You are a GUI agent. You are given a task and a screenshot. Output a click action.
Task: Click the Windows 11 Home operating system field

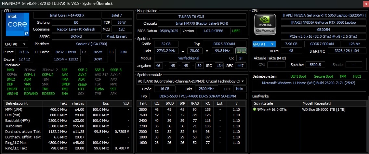(308, 83)
